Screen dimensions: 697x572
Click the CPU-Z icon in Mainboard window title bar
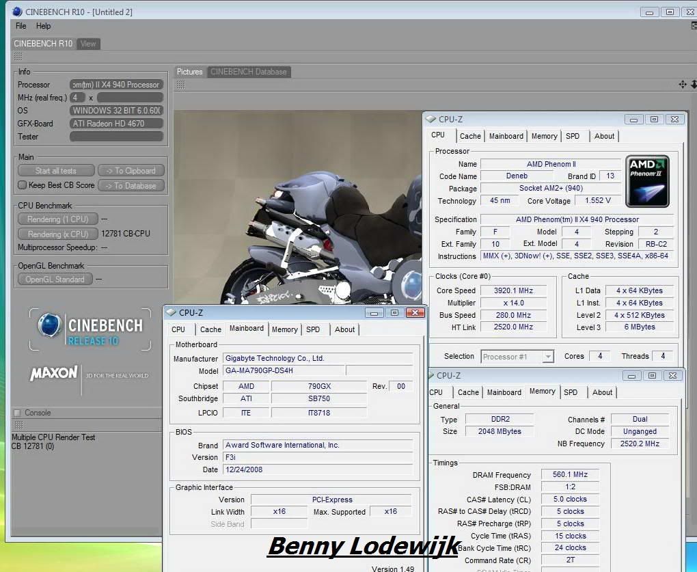[x=171, y=312]
